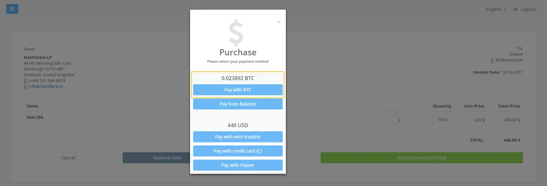The image size is (547, 186).
Task: Pay with BTC
Action: tap(238, 90)
